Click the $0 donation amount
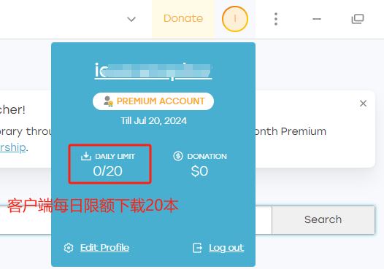 click(x=199, y=171)
